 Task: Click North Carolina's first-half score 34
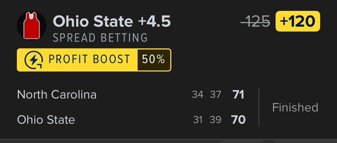[198, 95]
